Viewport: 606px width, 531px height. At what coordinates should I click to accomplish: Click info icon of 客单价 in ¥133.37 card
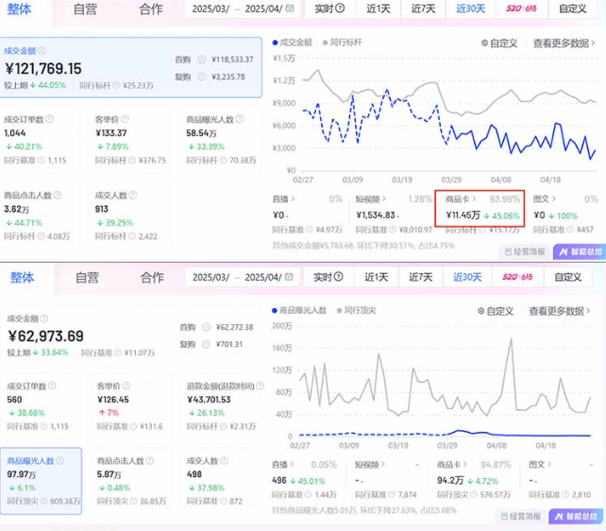(x=125, y=119)
